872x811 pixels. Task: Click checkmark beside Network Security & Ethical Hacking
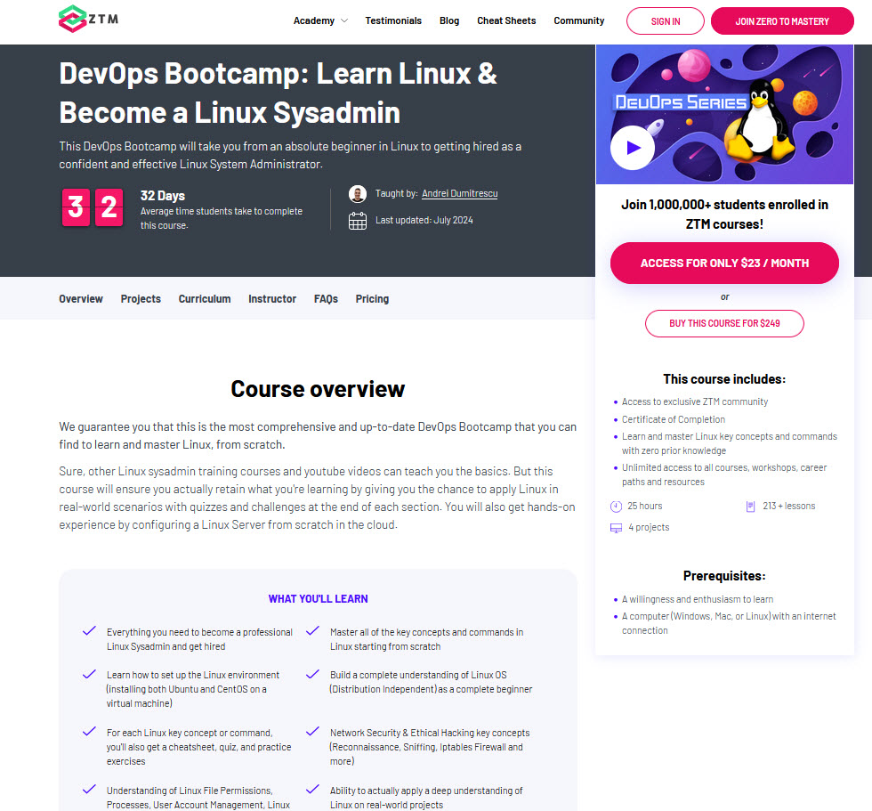312,732
